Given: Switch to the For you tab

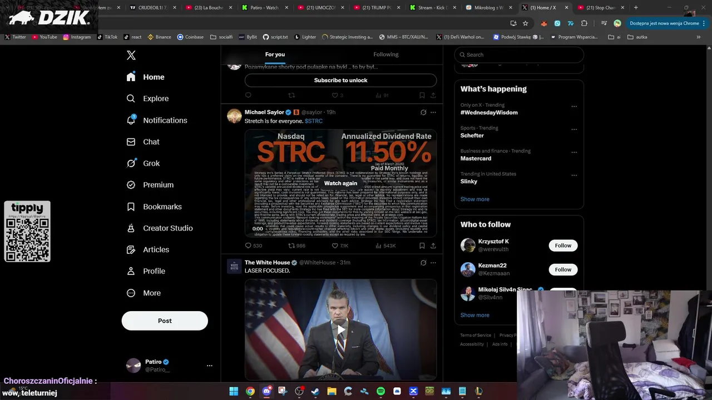Looking at the screenshot, I should coord(275,54).
